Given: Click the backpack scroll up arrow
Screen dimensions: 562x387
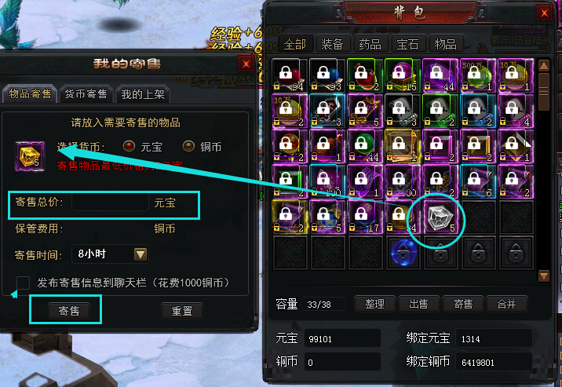Looking at the screenshot, I should click(x=544, y=66).
